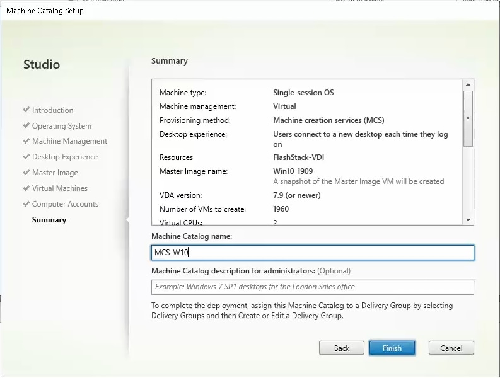The width and height of the screenshot is (500, 378).
Task: Click summary scrollbar down arrow
Action: click(x=468, y=220)
